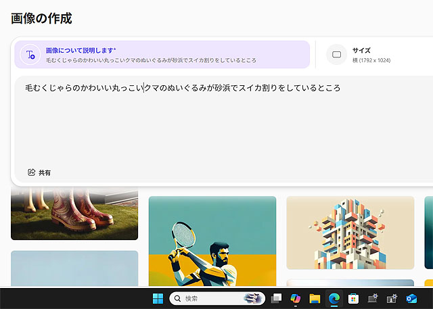
Task: Click the 共有 share button
Action: click(x=39, y=172)
